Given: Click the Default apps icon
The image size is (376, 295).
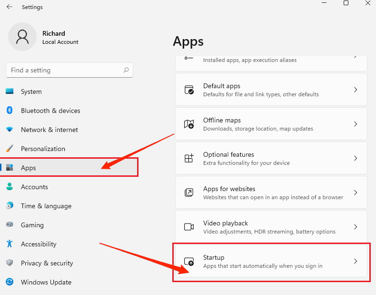Looking at the screenshot, I should tap(189, 90).
